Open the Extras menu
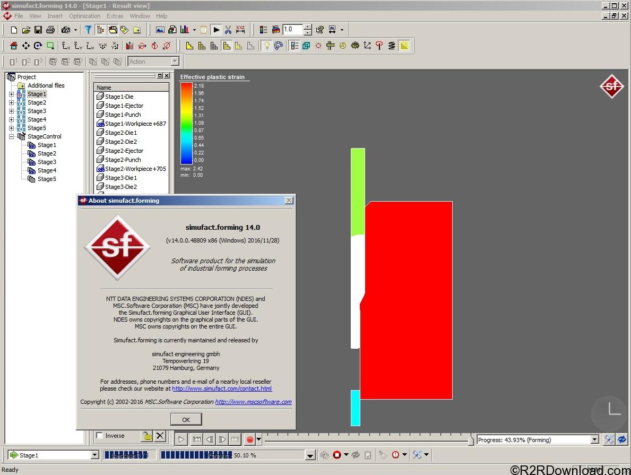The height and width of the screenshot is (475, 631). coord(115,16)
